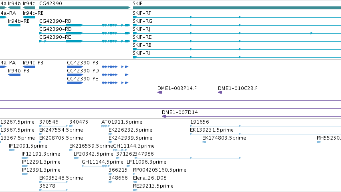This screenshot has height=192, width=341.
Task: Select EK035248.5prime EST
Action: coord(54,182)
